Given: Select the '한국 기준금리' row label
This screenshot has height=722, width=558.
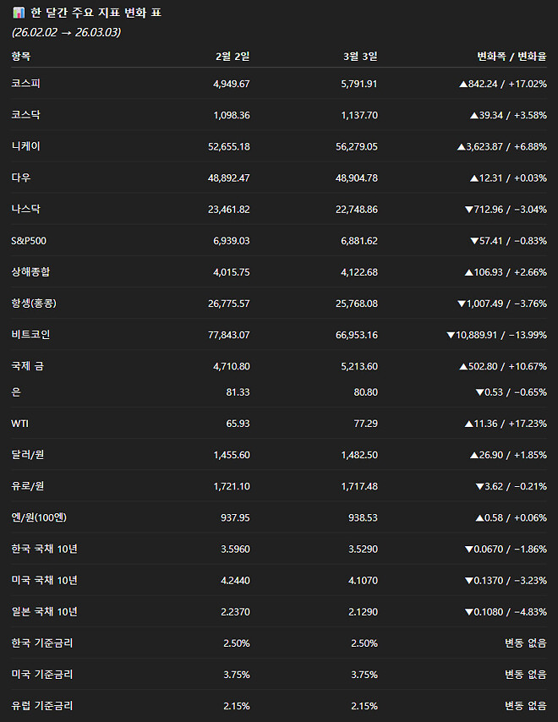Looking at the screenshot, I should (42, 643).
